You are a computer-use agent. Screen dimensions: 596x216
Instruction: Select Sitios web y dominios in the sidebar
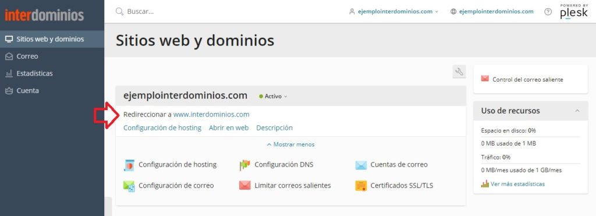coord(52,39)
